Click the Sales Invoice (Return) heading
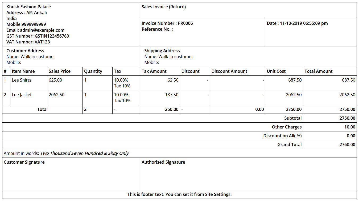Viewport: 359px width, 201px height. point(164,7)
